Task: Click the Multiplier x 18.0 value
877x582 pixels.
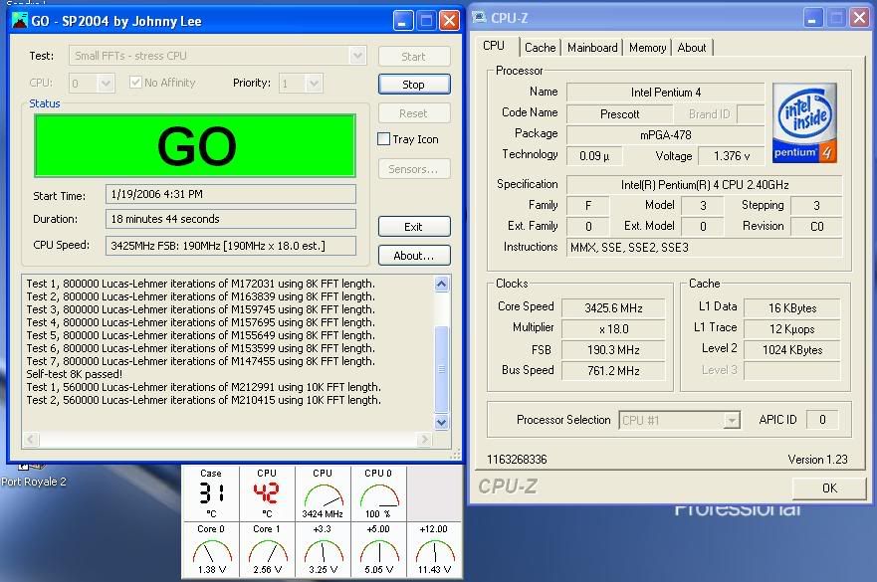Action: 613,328
